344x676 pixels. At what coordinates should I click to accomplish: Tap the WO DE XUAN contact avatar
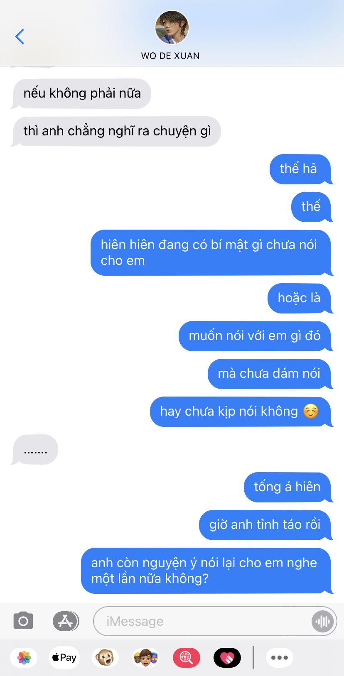172,27
